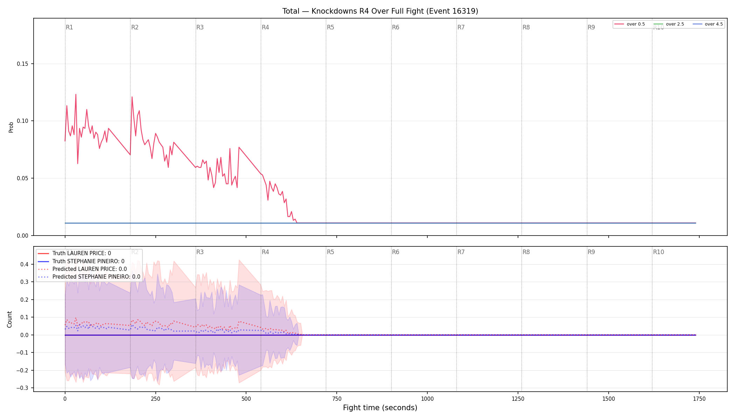
Task: Click the R9 round marker in top chart
Action: pyautogui.click(x=591, y=27)
